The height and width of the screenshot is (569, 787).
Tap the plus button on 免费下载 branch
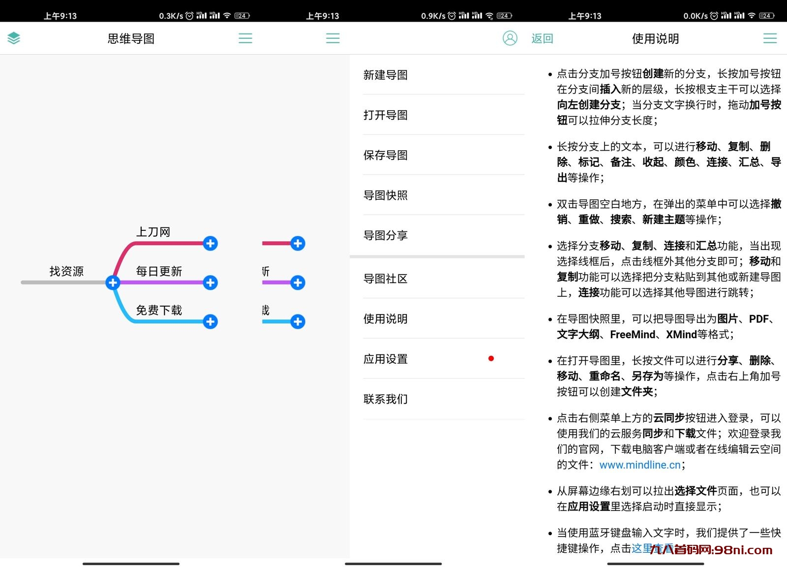[211, 321]
